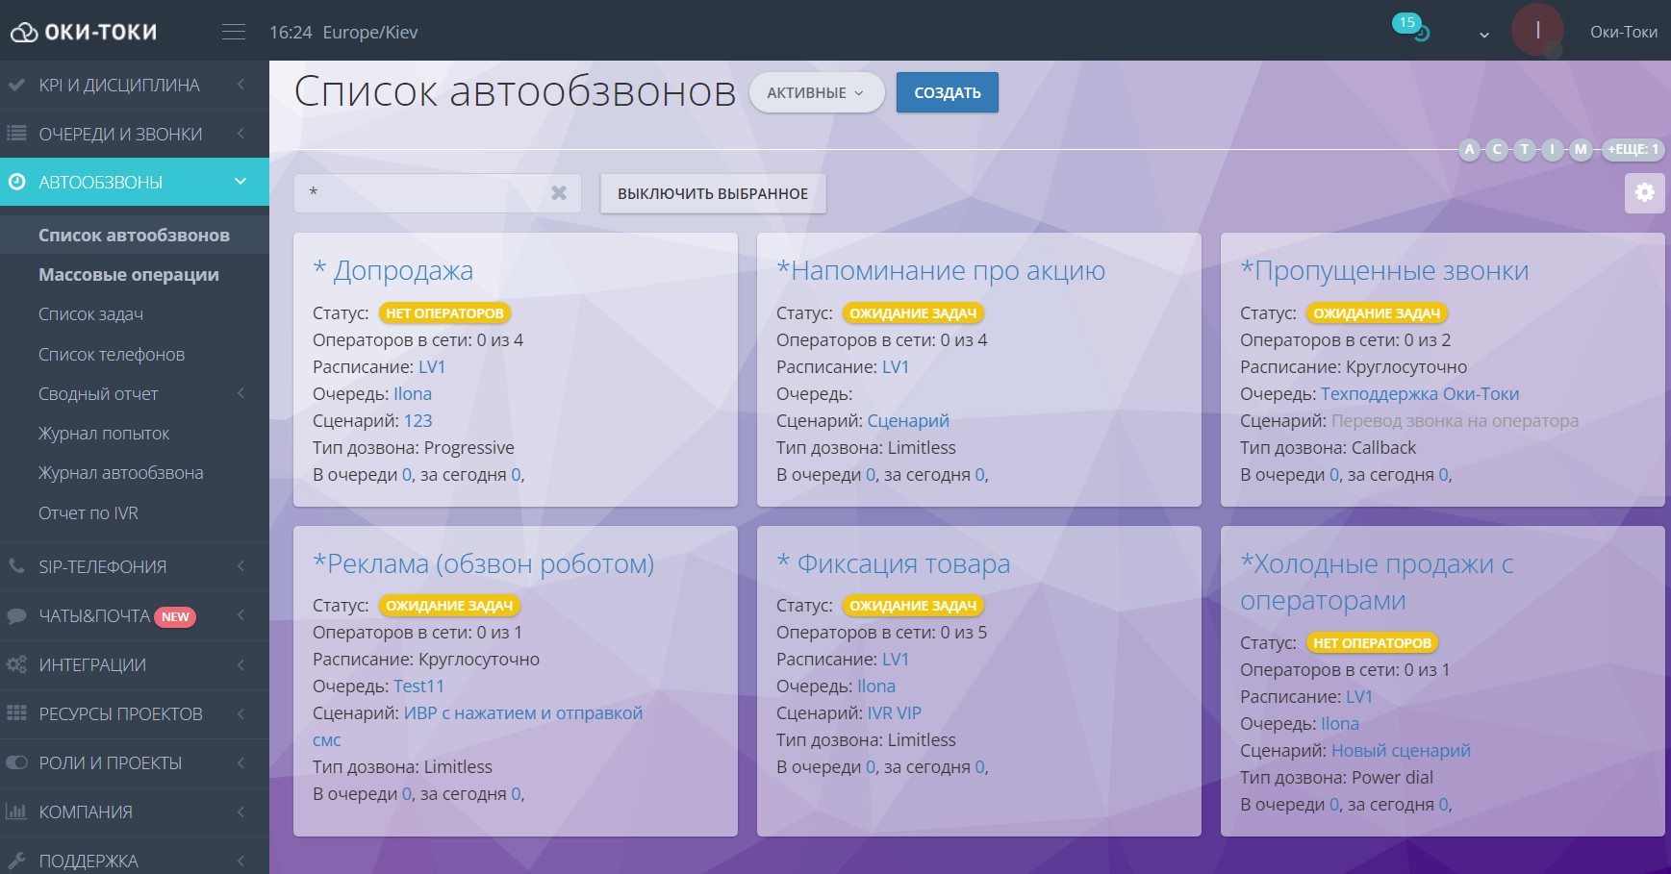The image size is (1671, 874).
Task: Clear the search field with the X
Action: (559, 192)
